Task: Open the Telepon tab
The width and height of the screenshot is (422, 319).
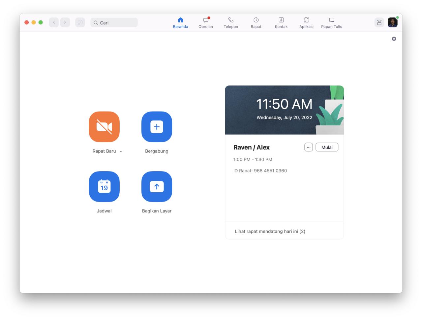Action: 231,23
